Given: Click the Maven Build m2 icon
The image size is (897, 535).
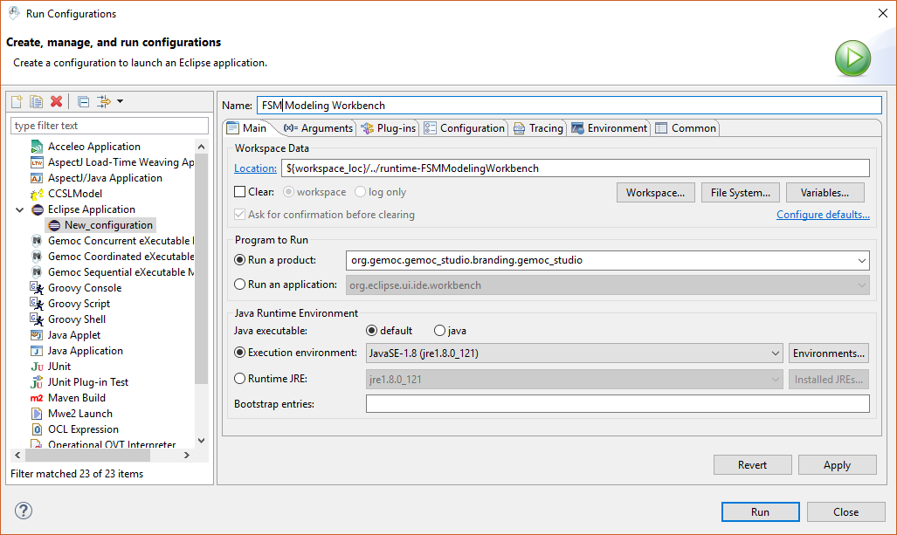Looking at the screenshot, I should point(37,398).
